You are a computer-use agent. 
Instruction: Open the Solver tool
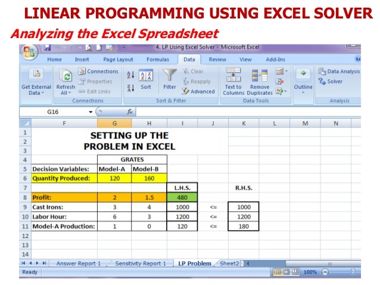(x=331, y=82)
